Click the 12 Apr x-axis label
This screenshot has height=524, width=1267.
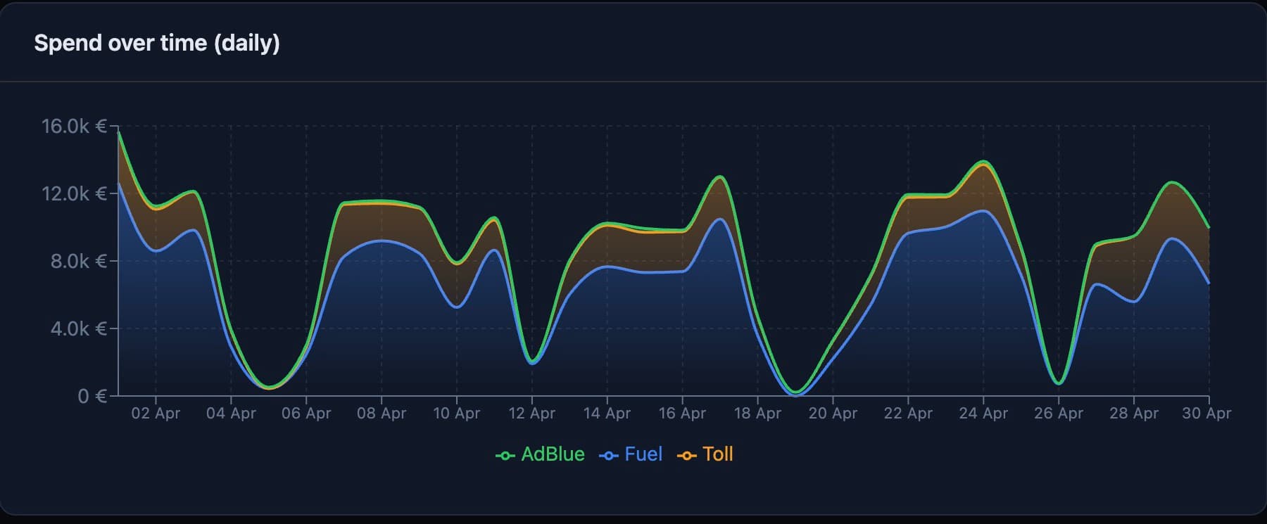coord(531,414)
